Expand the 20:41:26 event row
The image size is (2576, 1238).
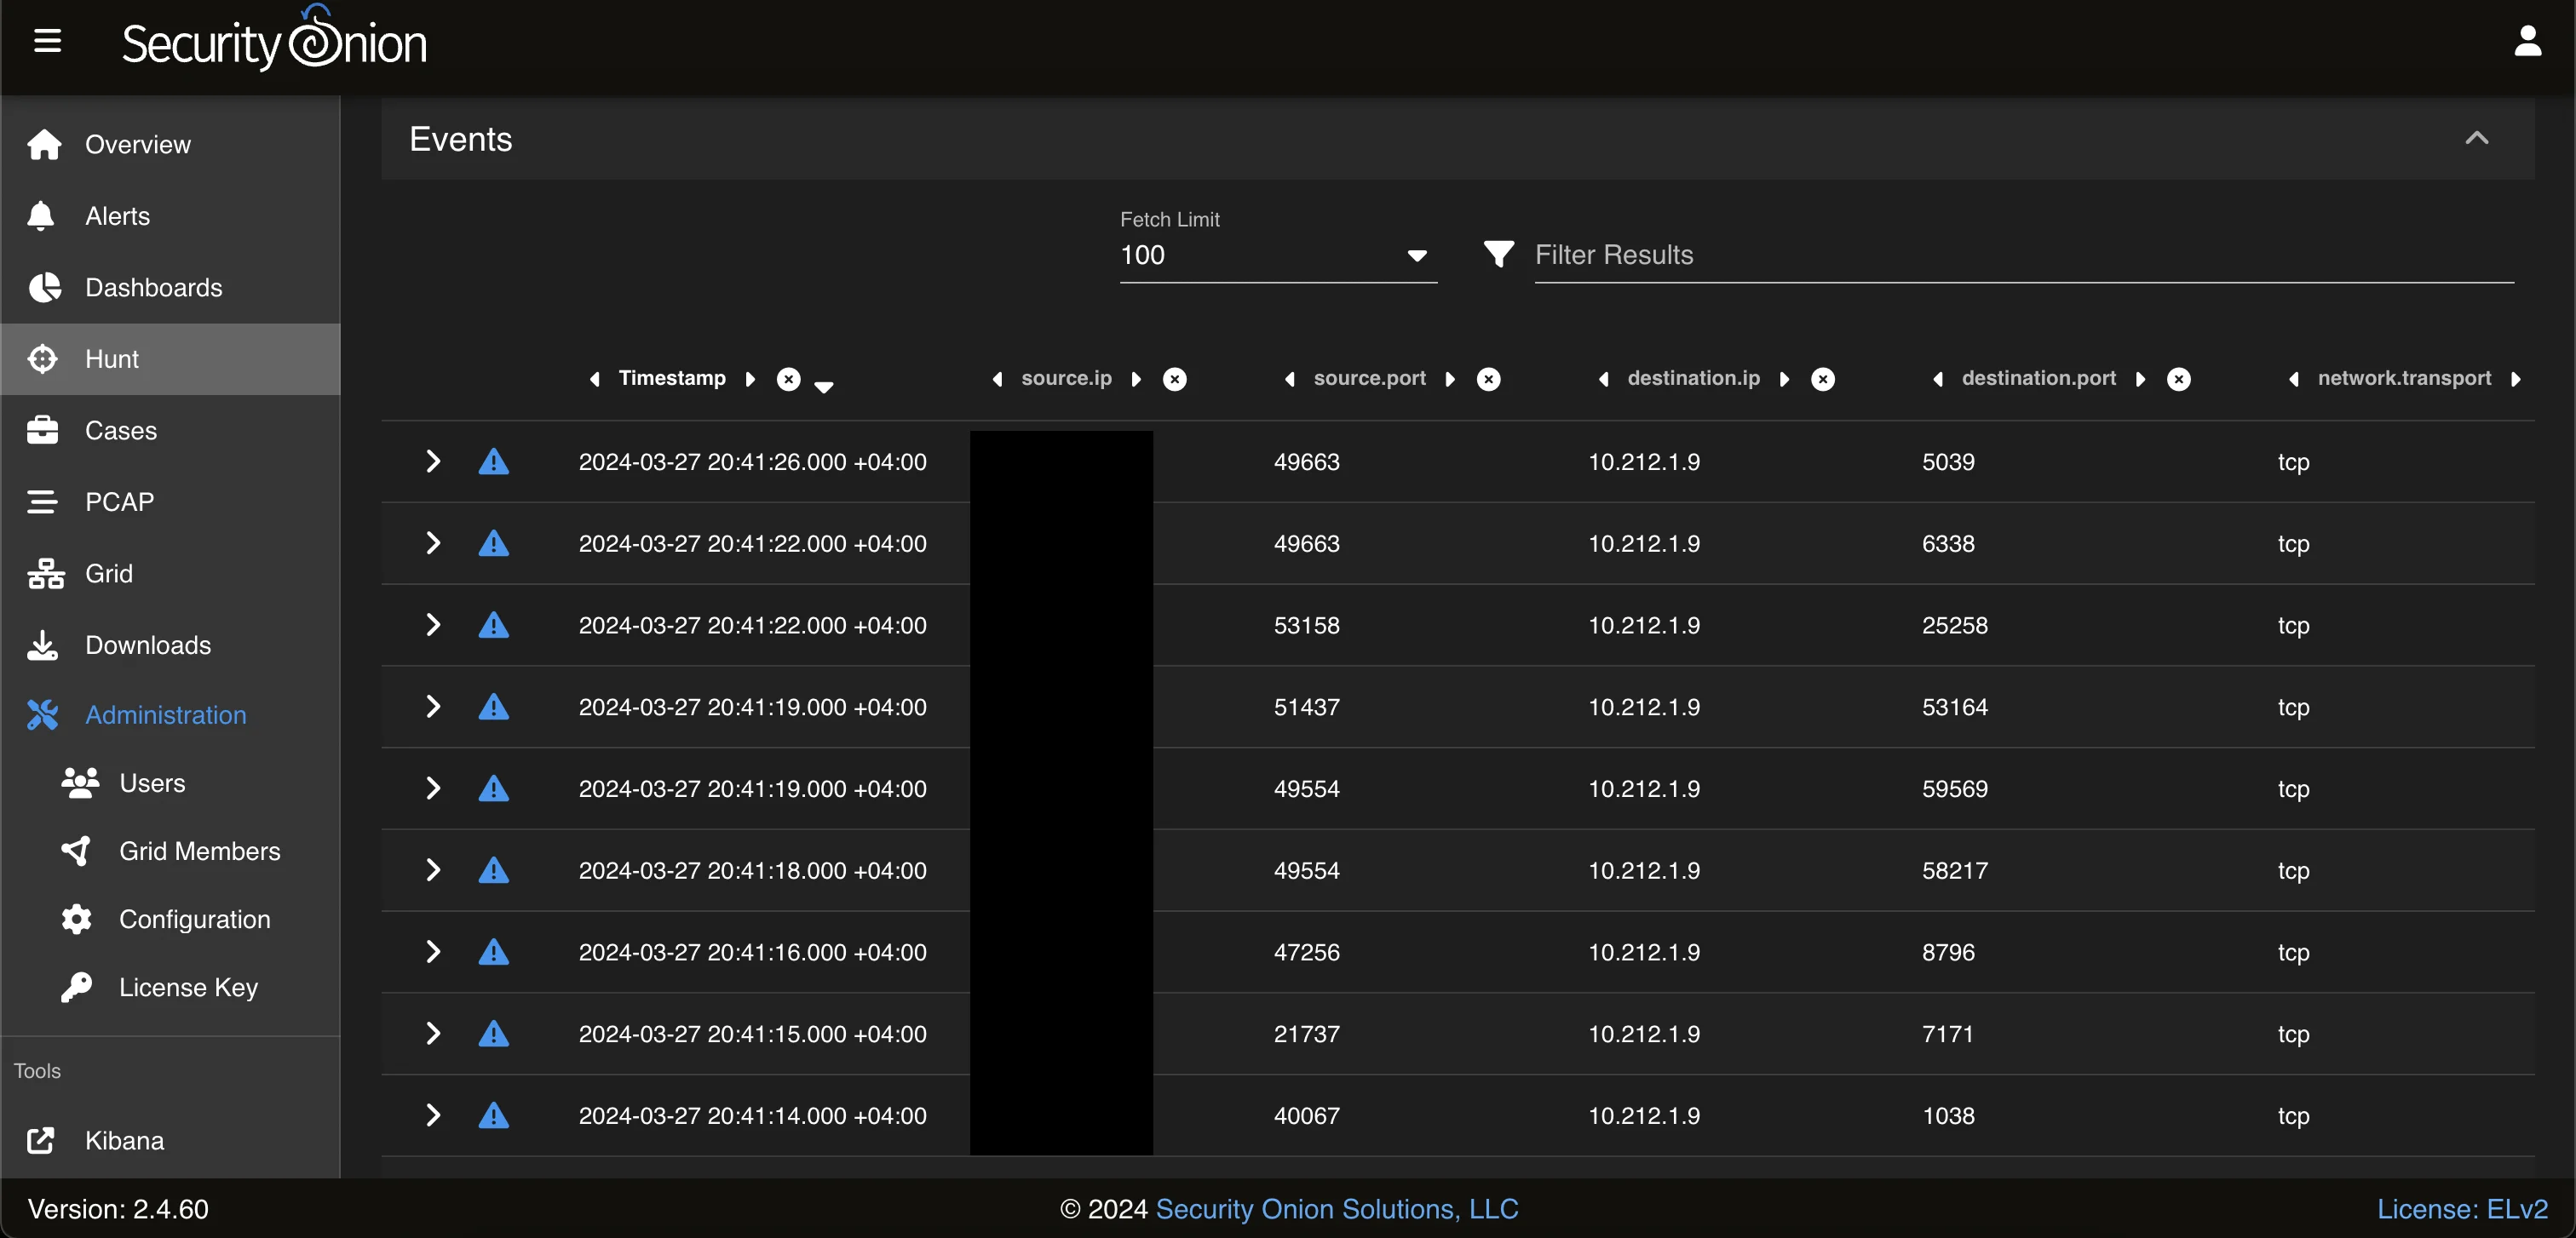(x=433, y=461)
